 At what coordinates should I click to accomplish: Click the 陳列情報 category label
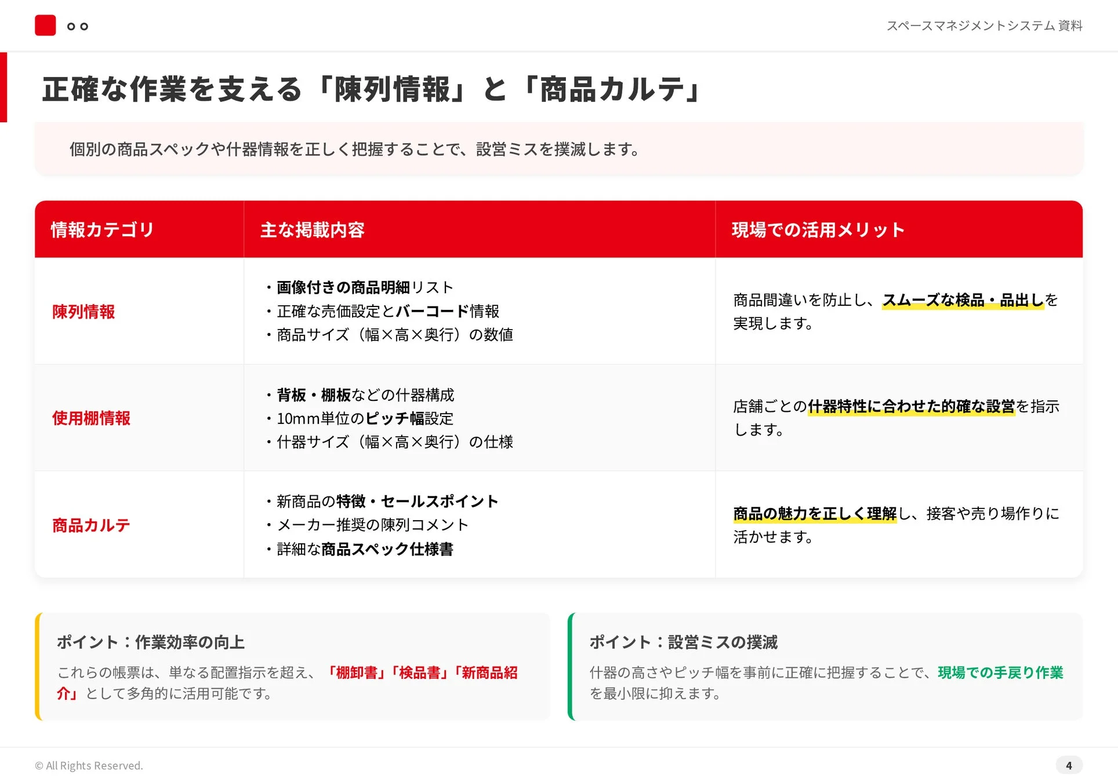click(84, 312)
